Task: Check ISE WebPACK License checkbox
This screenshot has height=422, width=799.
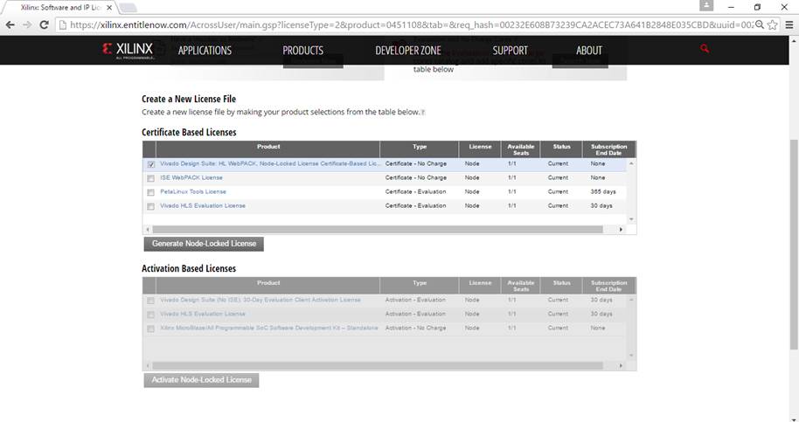Action: [150, 179]
